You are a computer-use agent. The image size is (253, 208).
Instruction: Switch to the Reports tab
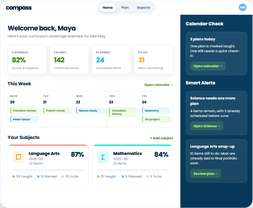coord(143,8)
